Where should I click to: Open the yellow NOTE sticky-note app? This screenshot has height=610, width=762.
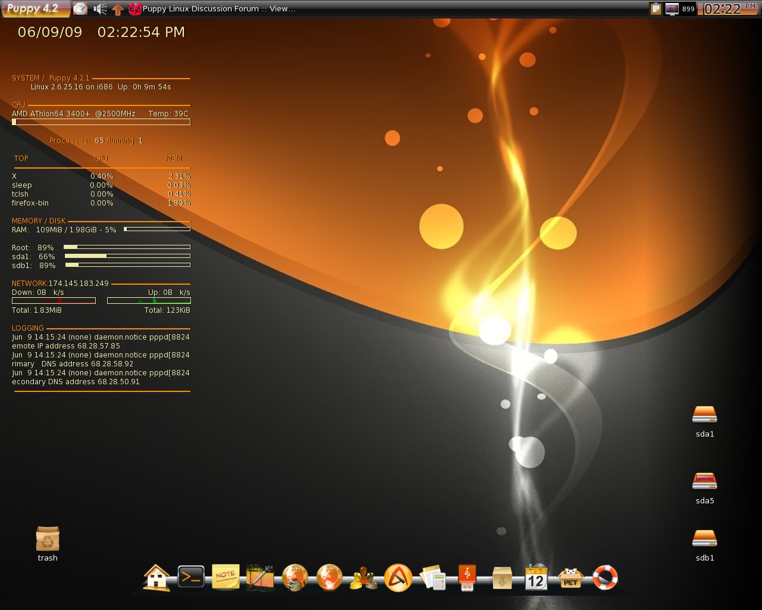(226, 577)
